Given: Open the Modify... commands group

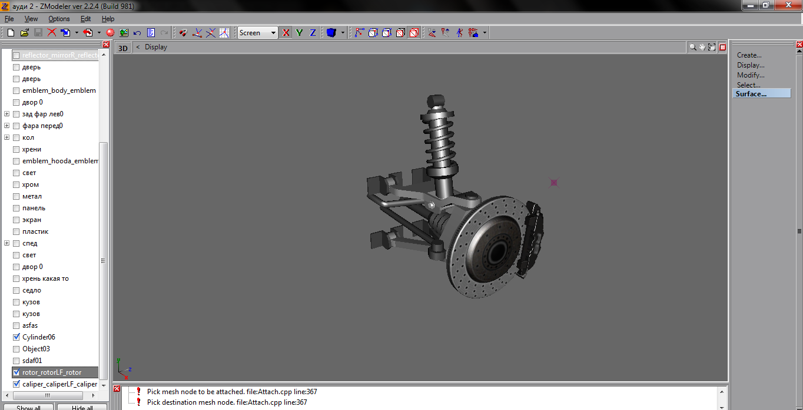Looking at the screenshot, I should 751,75.
